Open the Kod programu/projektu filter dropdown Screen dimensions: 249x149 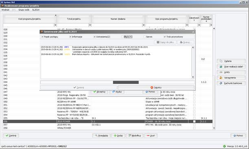click(x=55, y=25)
